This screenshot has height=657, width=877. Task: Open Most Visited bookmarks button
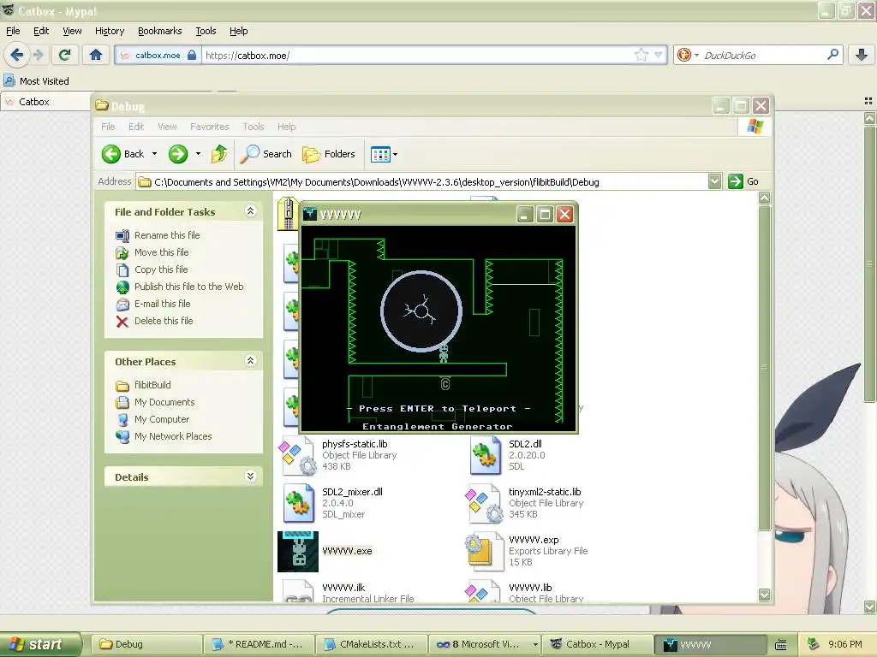tap(37, 81)
